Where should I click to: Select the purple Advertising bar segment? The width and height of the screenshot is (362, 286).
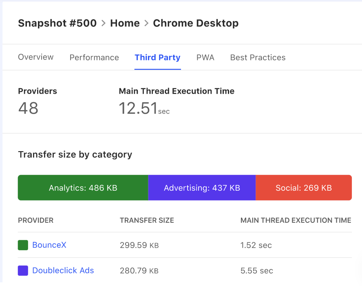tap(202, 188)
